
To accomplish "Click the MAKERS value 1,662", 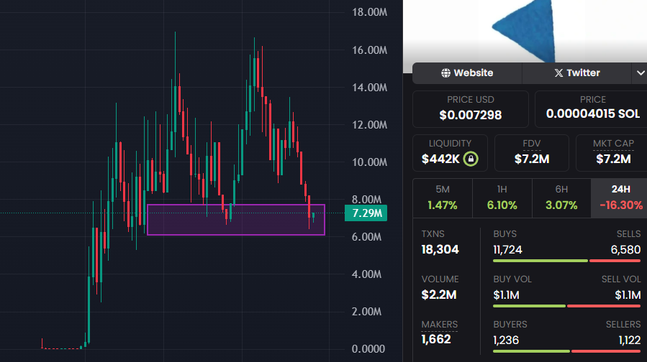I will (x=436, y=339).
